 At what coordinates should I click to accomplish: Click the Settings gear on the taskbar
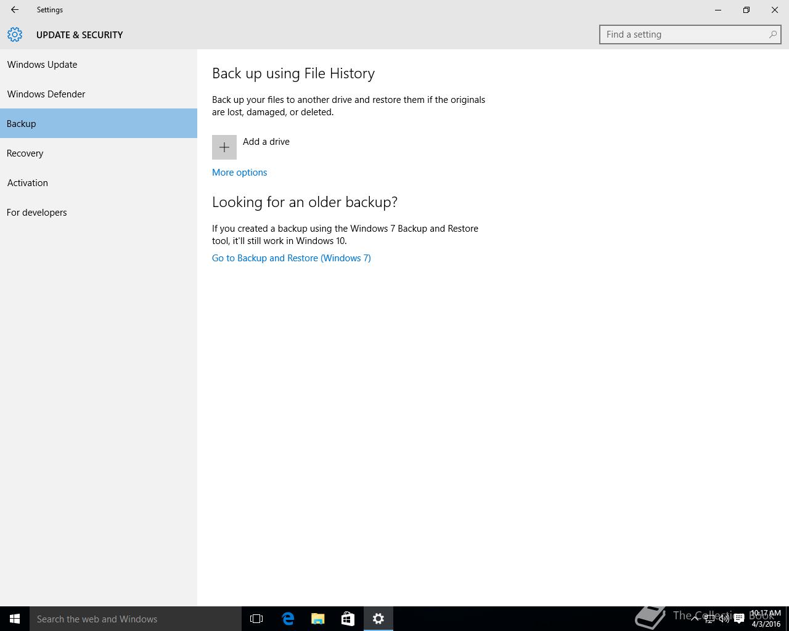point(378,619)
